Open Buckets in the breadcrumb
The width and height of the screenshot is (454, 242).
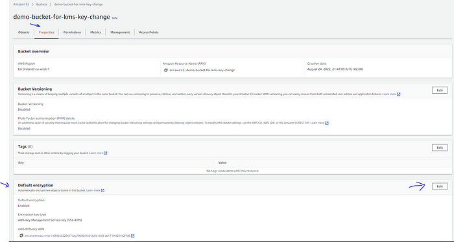point(42,5)
